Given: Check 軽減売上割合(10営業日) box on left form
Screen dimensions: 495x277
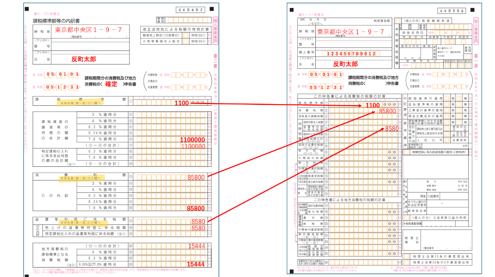Looking at the screenshot, I should coord(185,35).
